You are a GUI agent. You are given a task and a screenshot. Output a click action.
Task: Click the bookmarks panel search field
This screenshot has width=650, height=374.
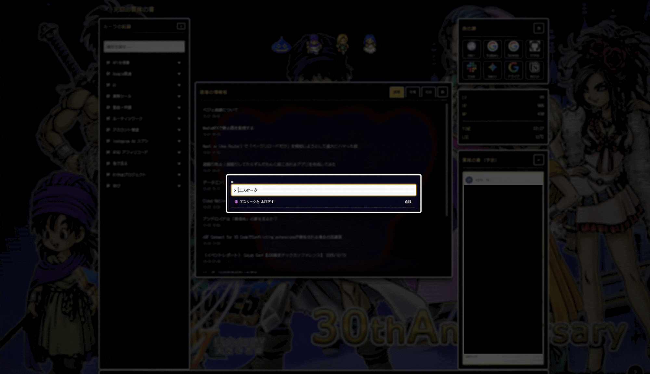tap(144, 47)
